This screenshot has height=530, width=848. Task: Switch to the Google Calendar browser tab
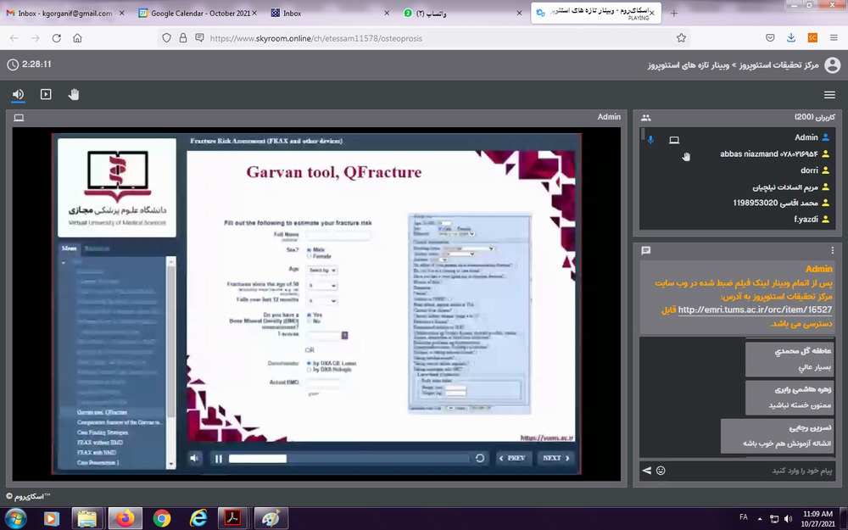(x=197, y=14)
